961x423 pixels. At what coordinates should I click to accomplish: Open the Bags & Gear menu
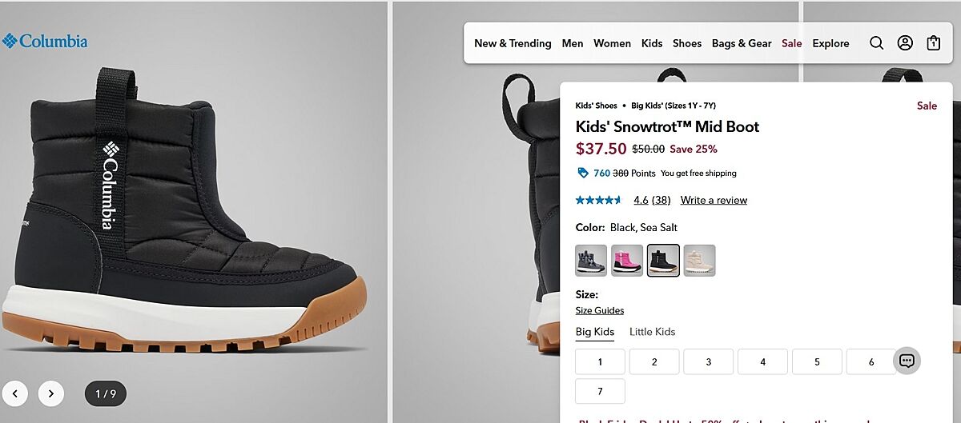(x=742, y=43)
